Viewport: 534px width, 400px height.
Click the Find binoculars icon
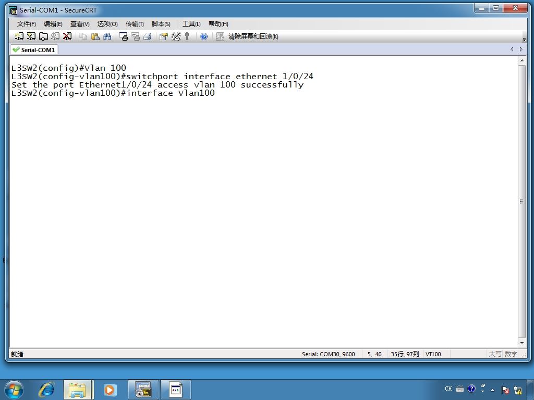point(107,36)
